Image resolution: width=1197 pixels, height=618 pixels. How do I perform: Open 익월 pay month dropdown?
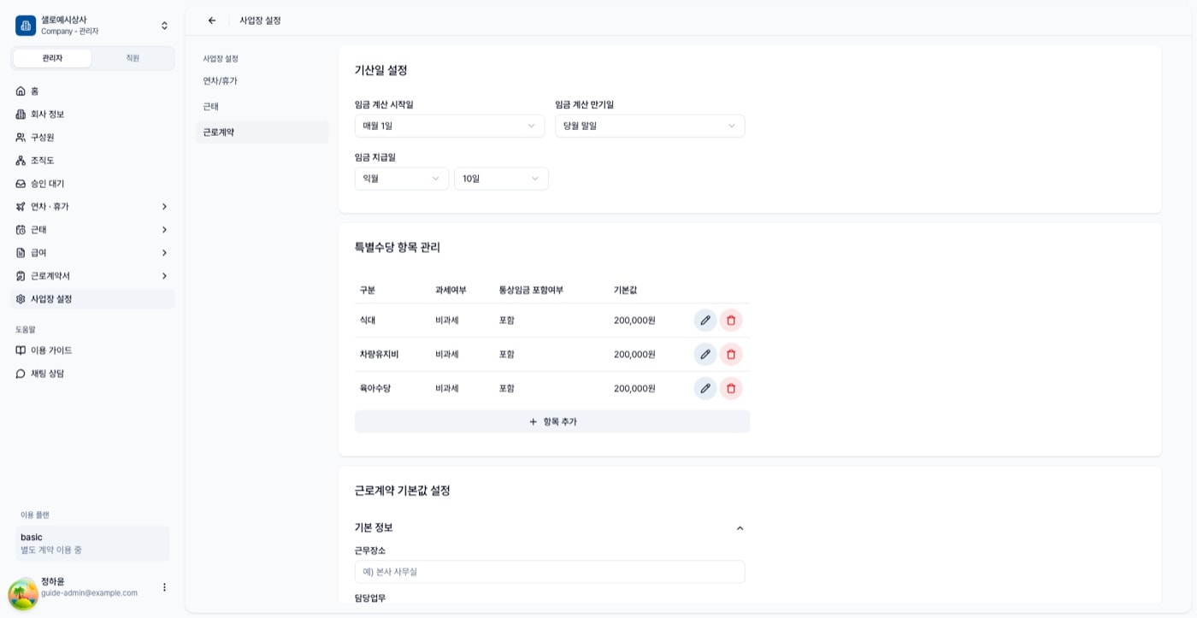(x=402, y=179)
